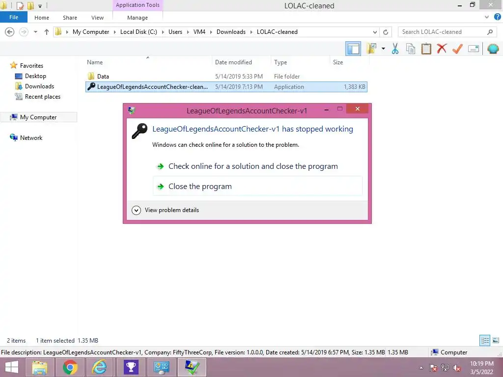Click VM4 in the address breadcrumb
The width and height of the screenshot is (503, 377).
(x=199, y=32)
